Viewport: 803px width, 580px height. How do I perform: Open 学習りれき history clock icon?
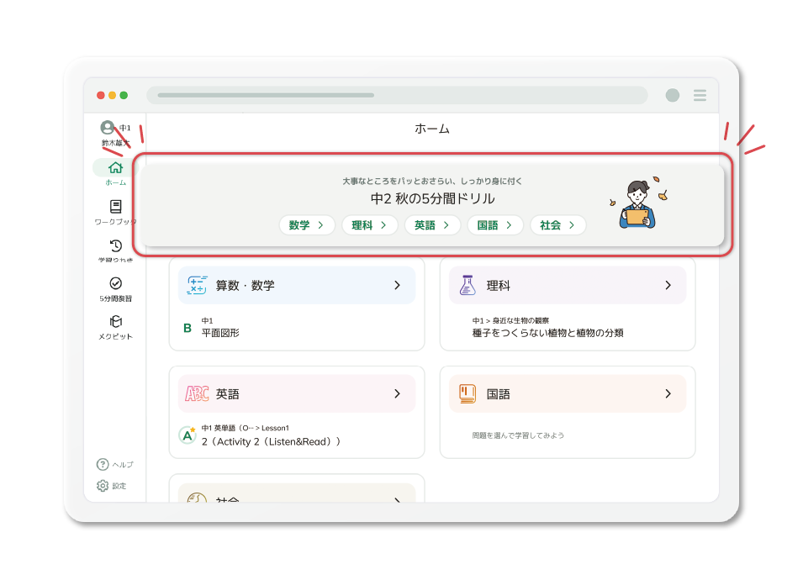tap(115, 245)
